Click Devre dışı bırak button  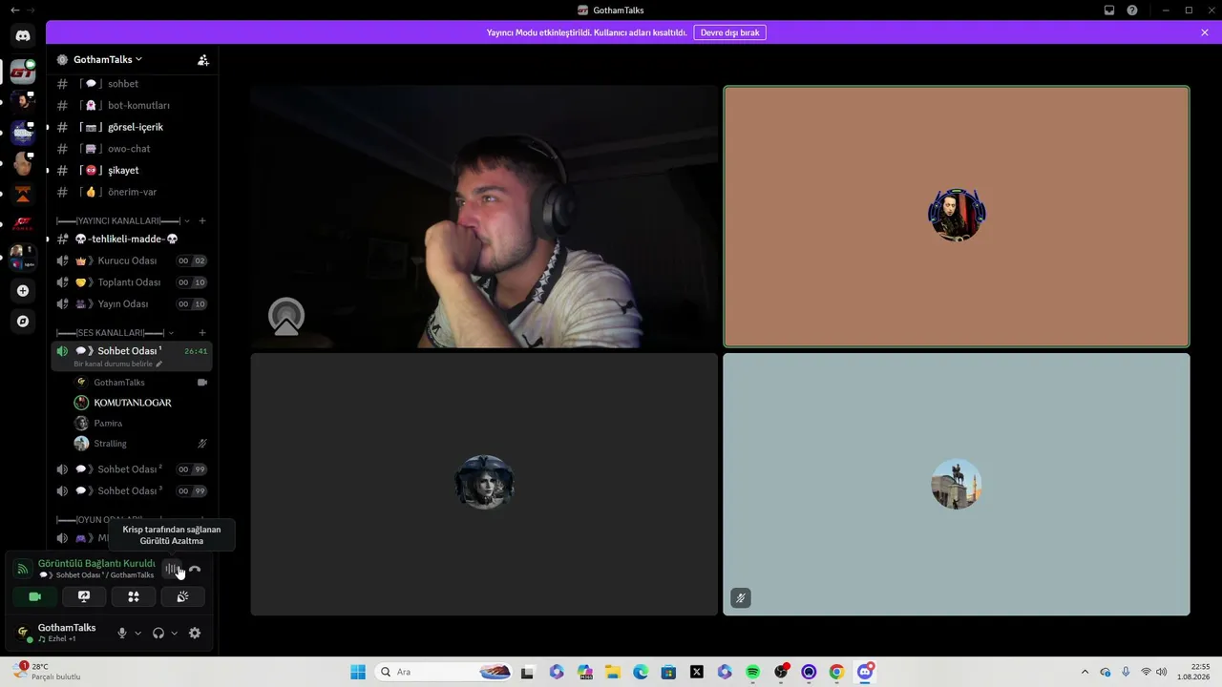tap(729, 32)
